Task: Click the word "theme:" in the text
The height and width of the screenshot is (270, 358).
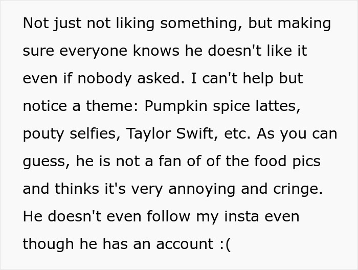Action: pos(112,106)
